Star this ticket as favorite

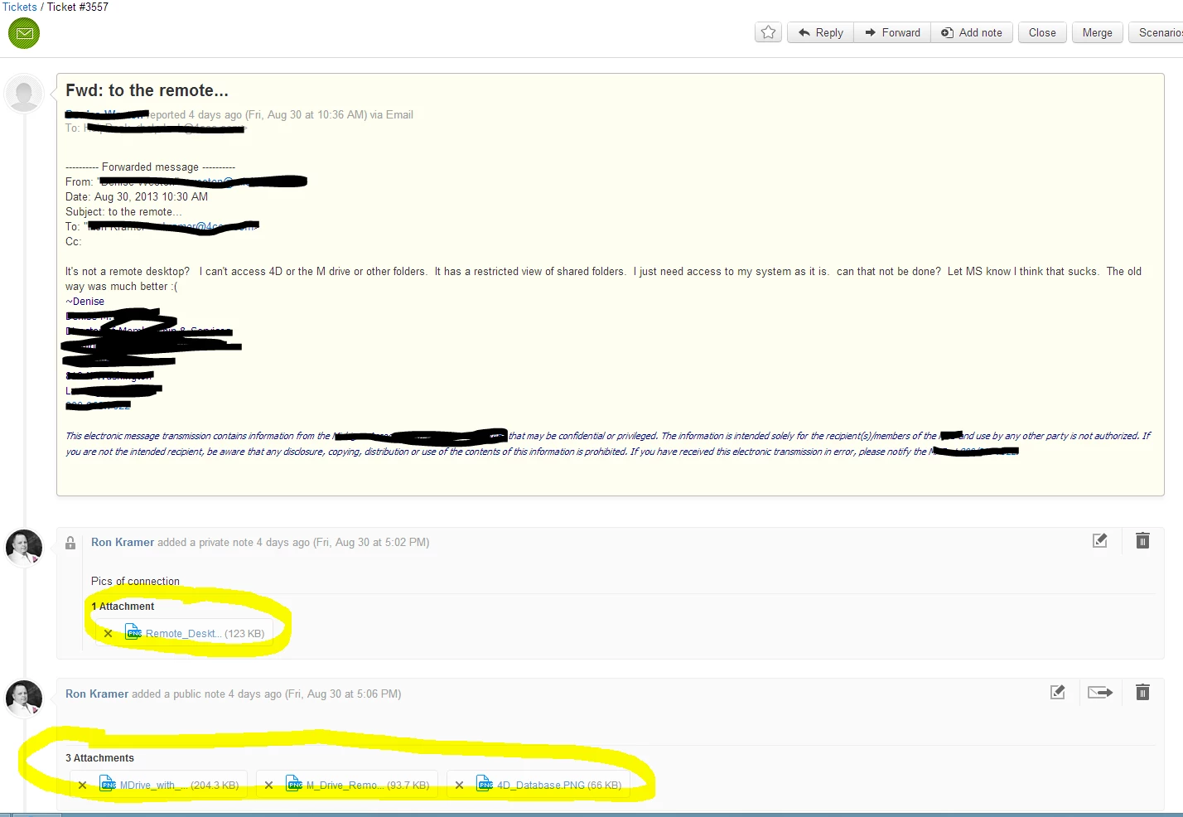pos(768,32)
